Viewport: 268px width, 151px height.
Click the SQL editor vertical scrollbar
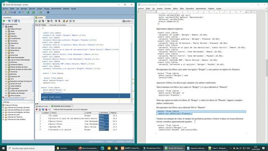pos(131,65)
